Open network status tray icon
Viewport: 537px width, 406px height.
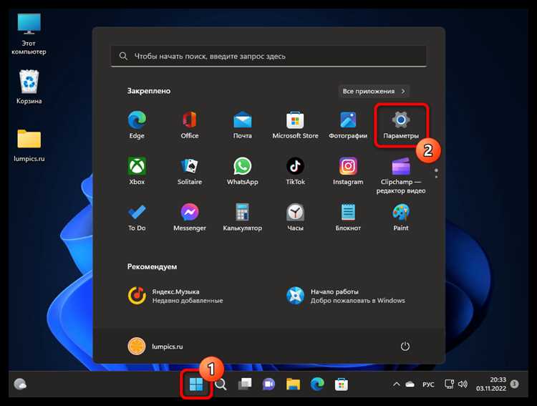449,384
